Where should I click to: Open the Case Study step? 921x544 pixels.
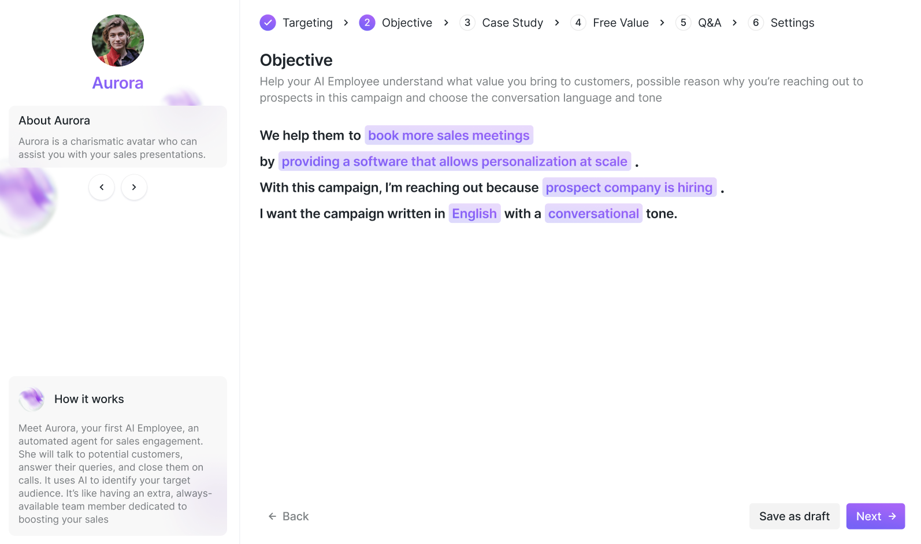513,23
